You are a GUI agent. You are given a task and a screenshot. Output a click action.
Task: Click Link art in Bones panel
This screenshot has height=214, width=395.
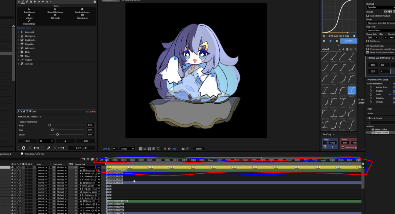[x=29, y=16]
